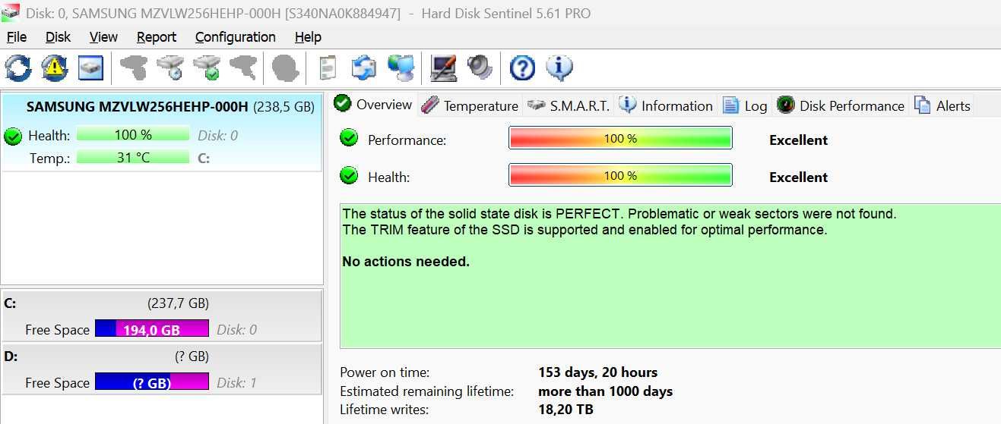
Task: Open the laptop configuration toolbar icon
Action: 444,68
